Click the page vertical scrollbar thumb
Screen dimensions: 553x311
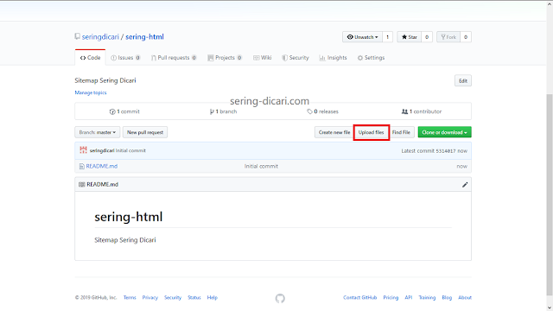550,194
